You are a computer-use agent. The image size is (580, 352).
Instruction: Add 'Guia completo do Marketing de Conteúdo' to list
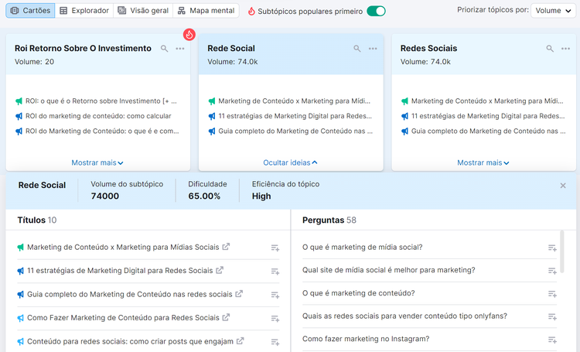coord(275,295)
